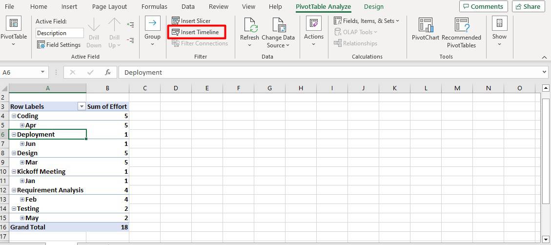Click the Group arrow icon
The height and width of the screenshot is (245, 551).
(152, 23)
